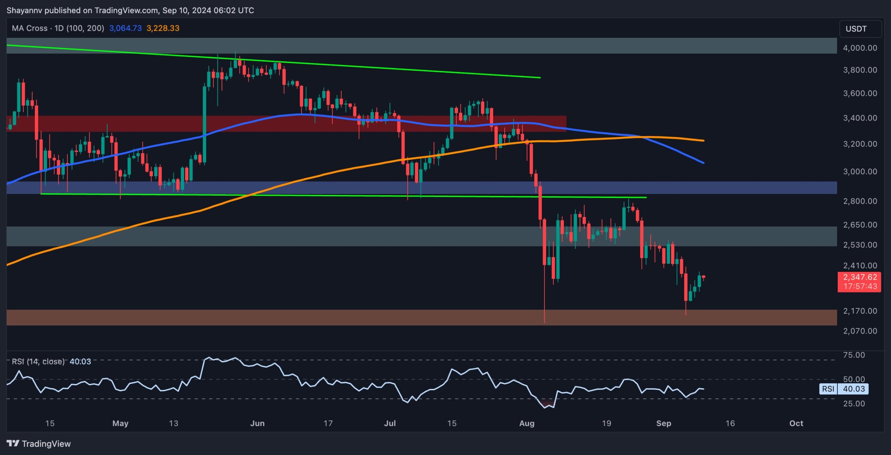This screenshot has width=891, height=455.
Task: Select the 4,000.00 level on price axis
Action: click(860, 48)
